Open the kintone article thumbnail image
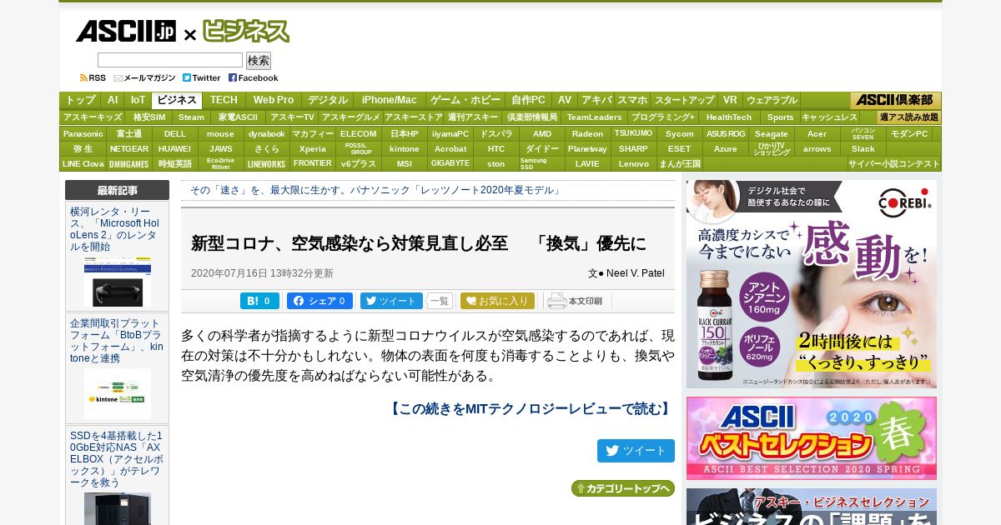 [118, 393]
